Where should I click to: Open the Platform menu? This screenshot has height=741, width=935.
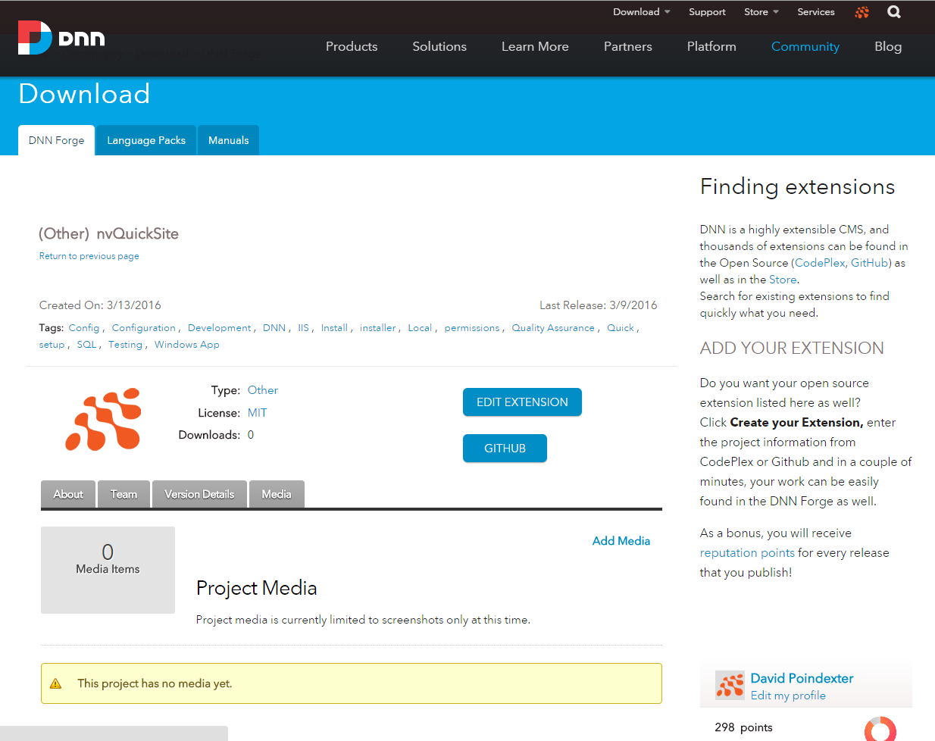(711, 46)
